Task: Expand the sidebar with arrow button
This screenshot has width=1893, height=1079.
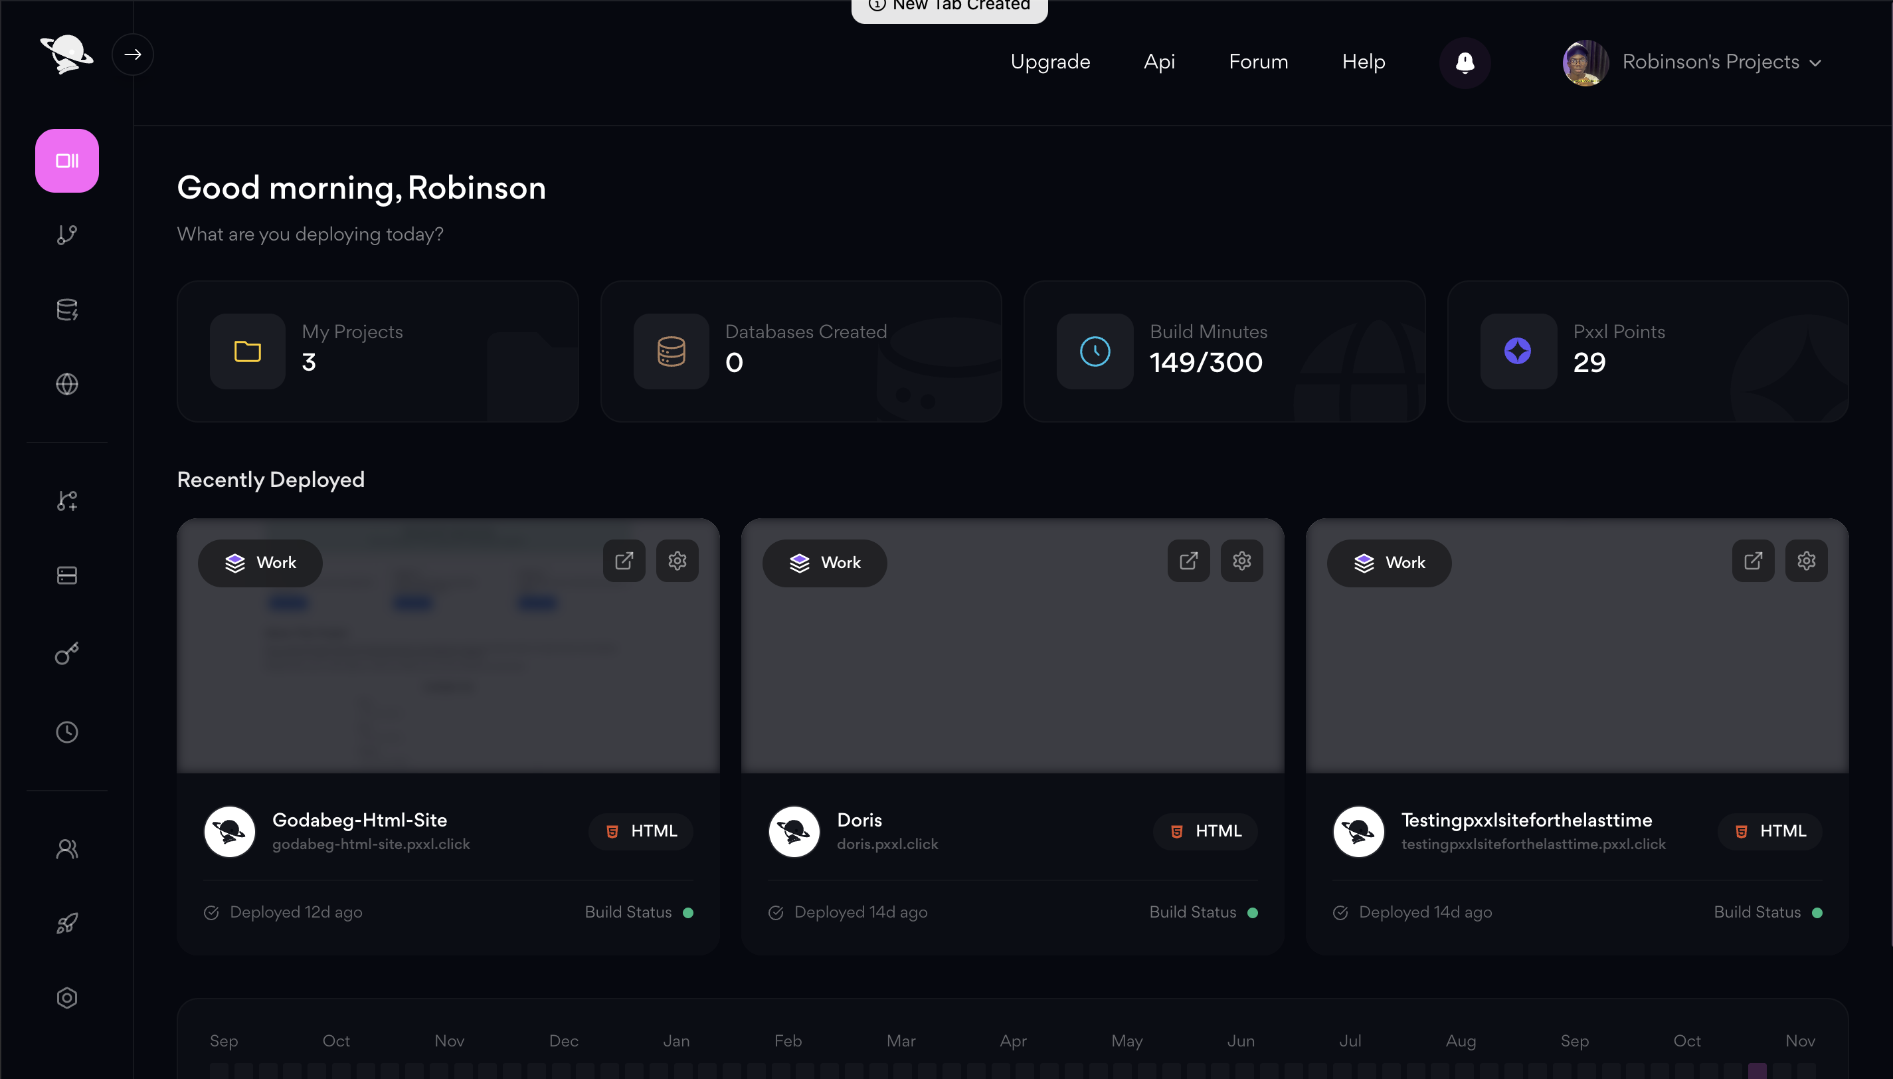Action: pos(133,54)
